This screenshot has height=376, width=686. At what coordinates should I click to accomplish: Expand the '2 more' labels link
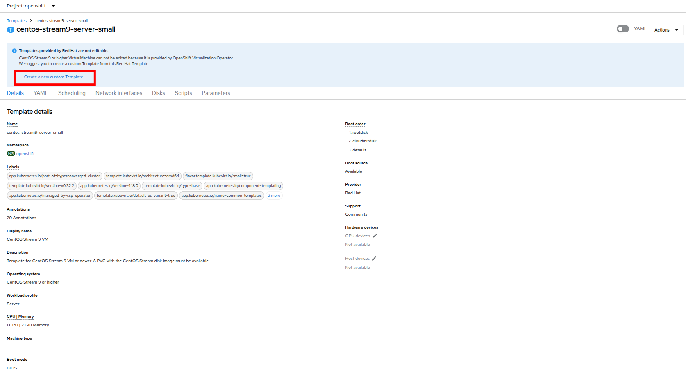274,196
